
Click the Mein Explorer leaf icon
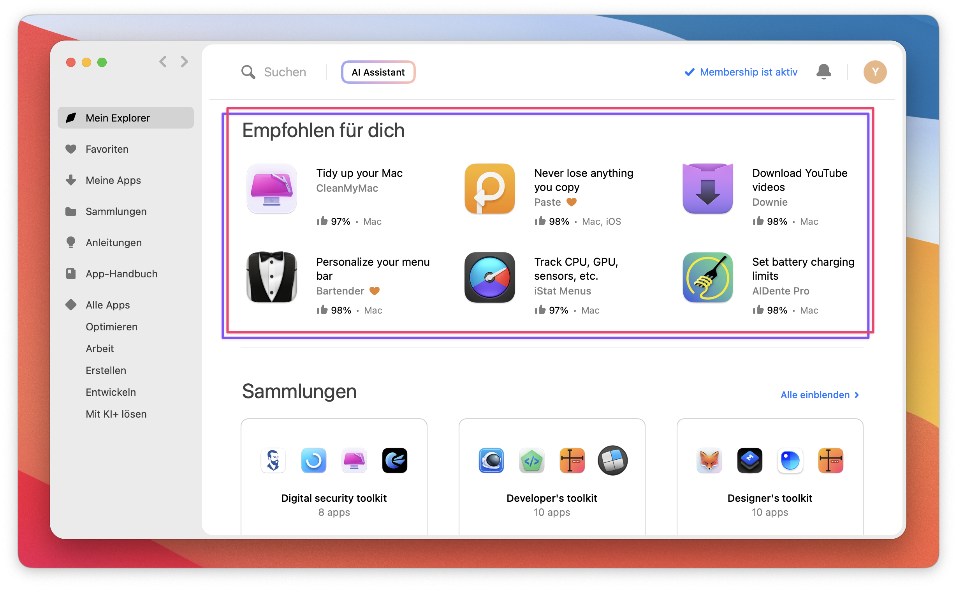(71, 118)
